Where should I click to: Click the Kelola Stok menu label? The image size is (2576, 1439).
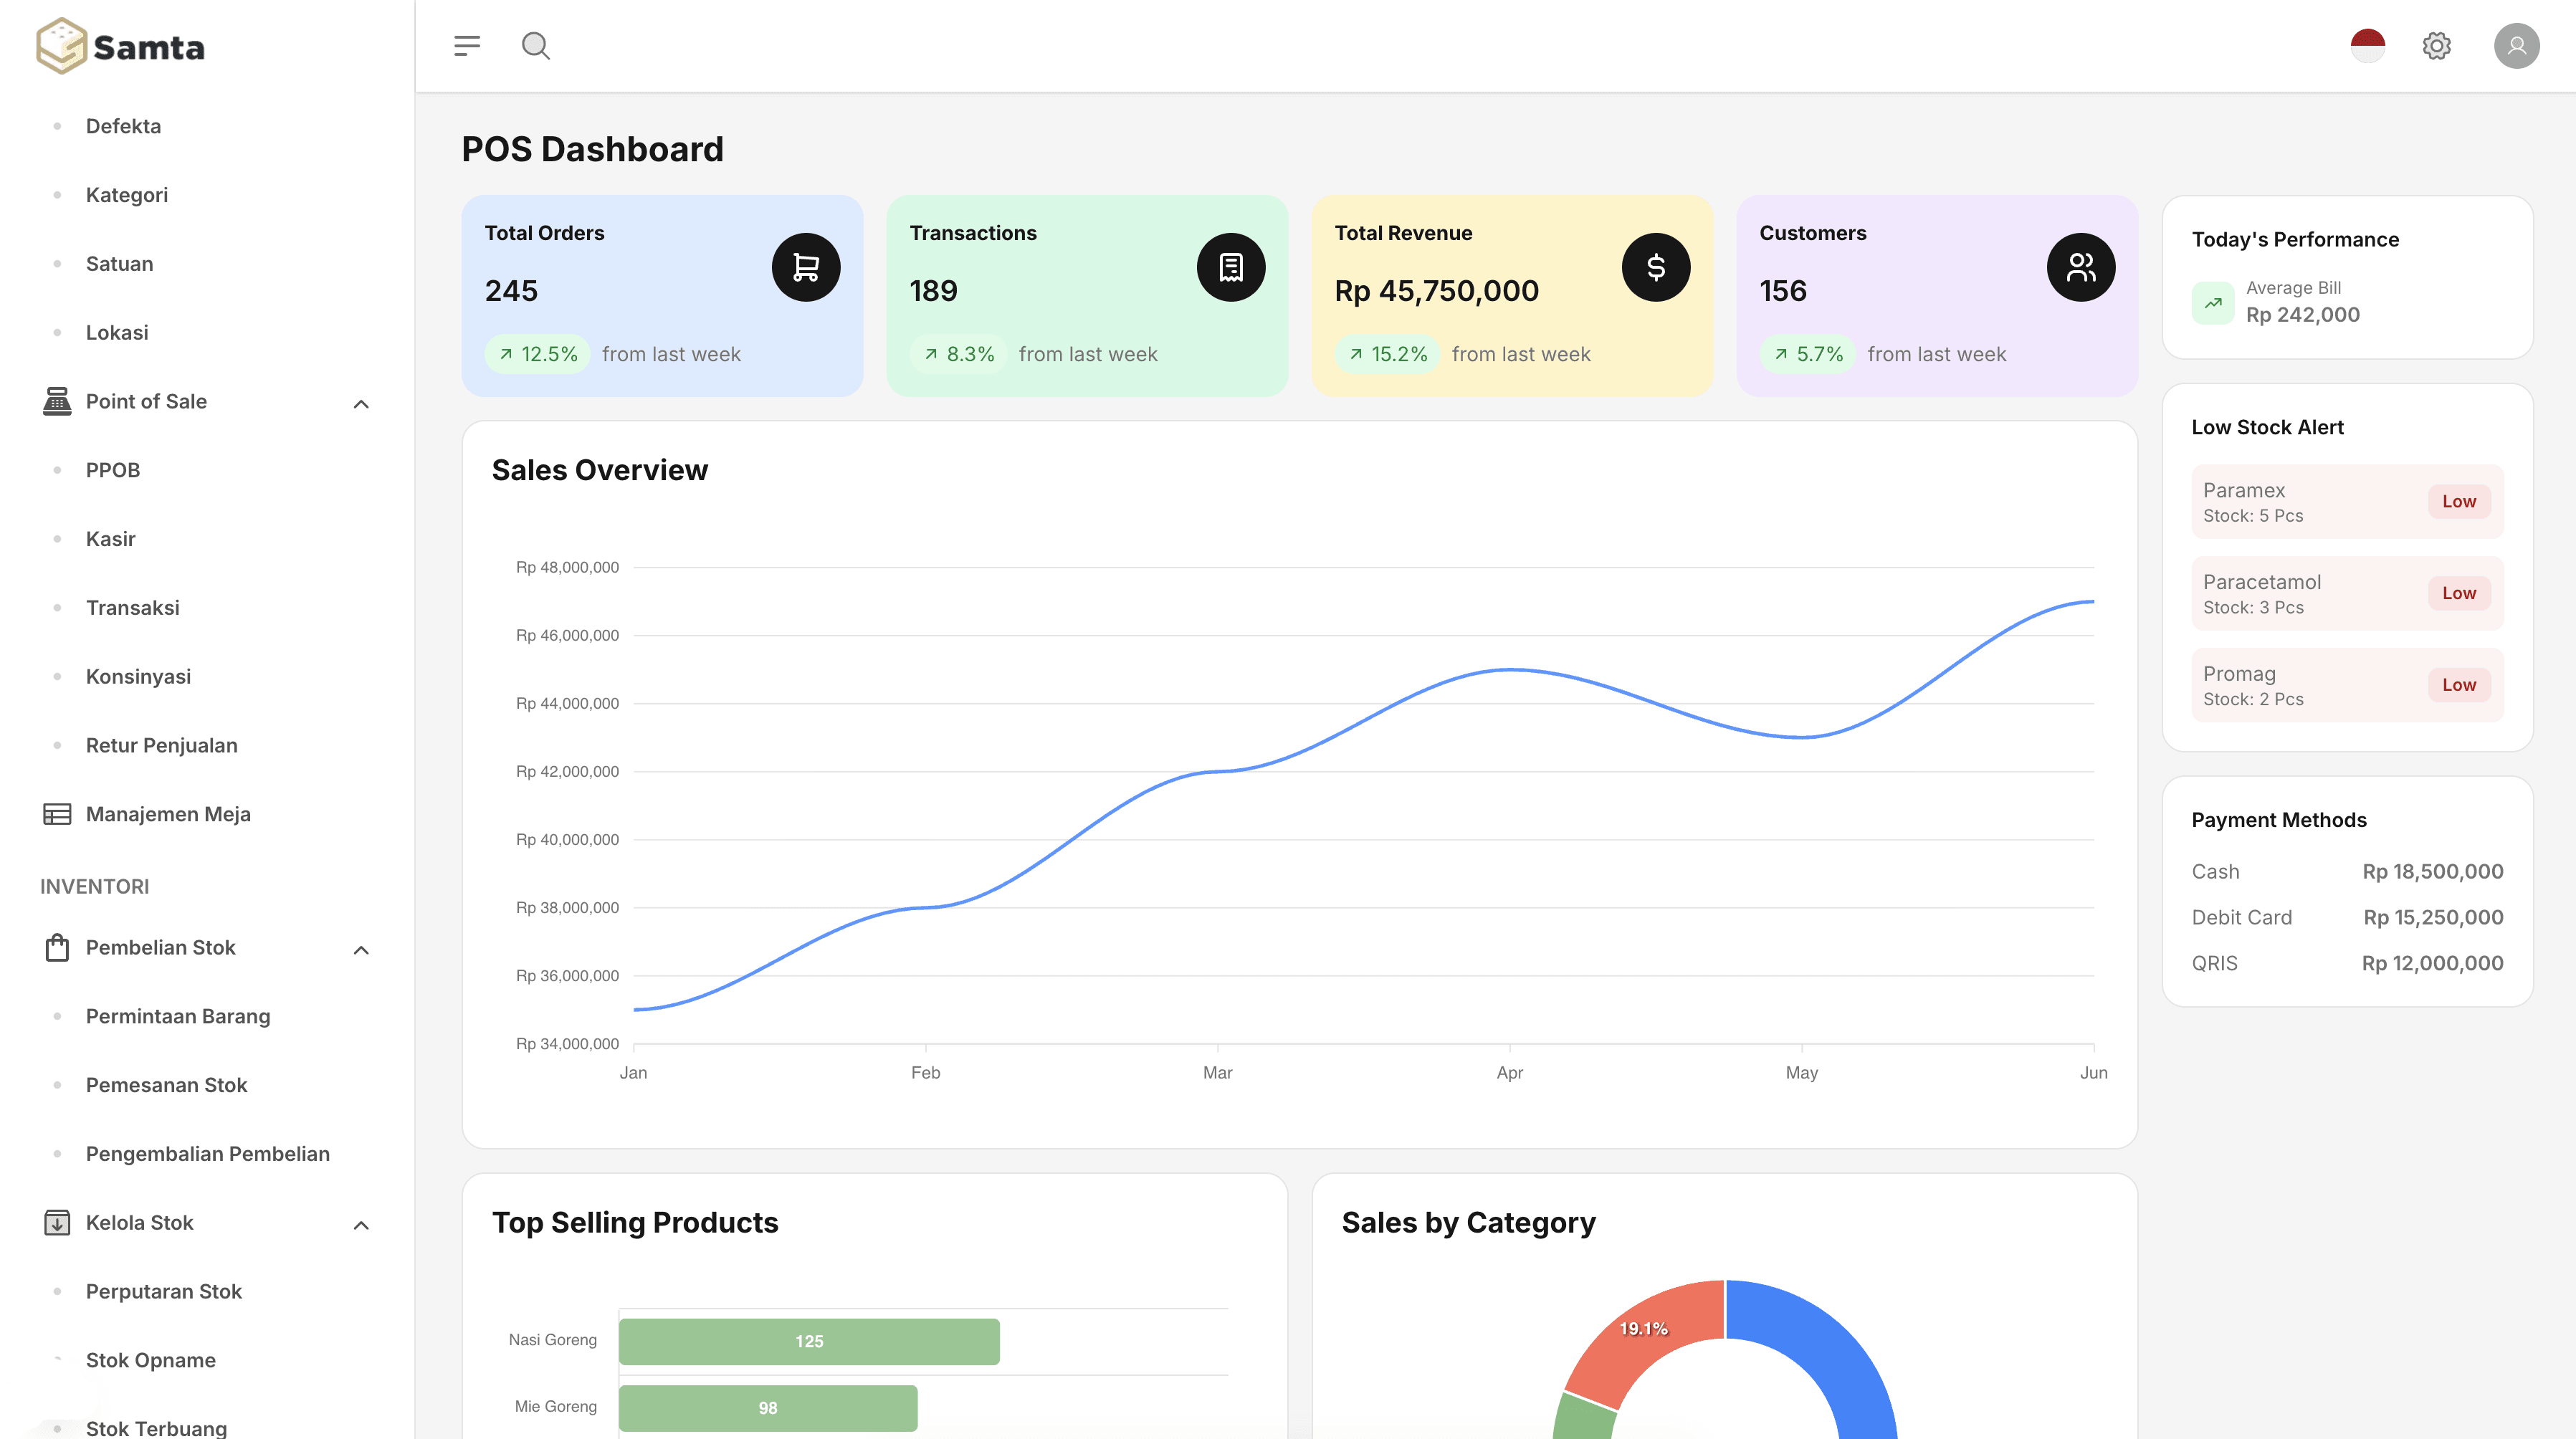pyautogui.click(x=140, y=1222)
